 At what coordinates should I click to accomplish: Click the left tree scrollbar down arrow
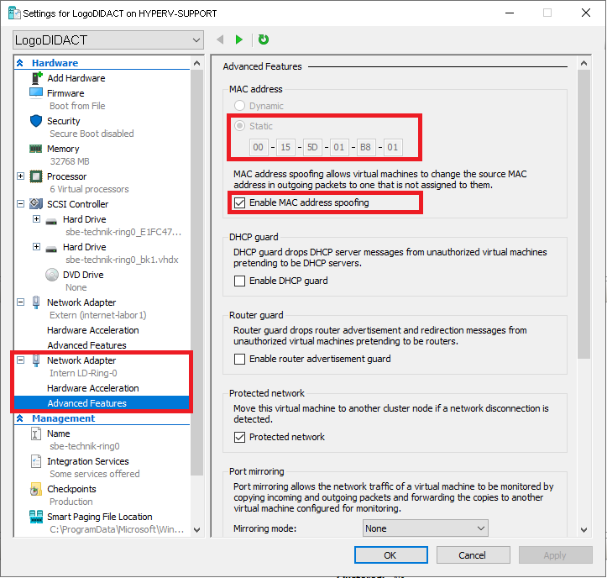(x=196, y=529)
